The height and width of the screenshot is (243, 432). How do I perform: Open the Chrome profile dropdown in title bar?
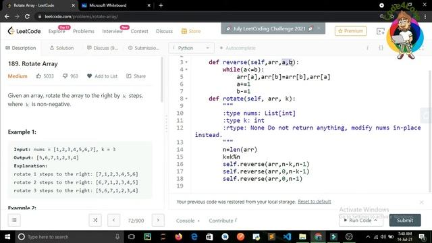(x=381, y=5)
